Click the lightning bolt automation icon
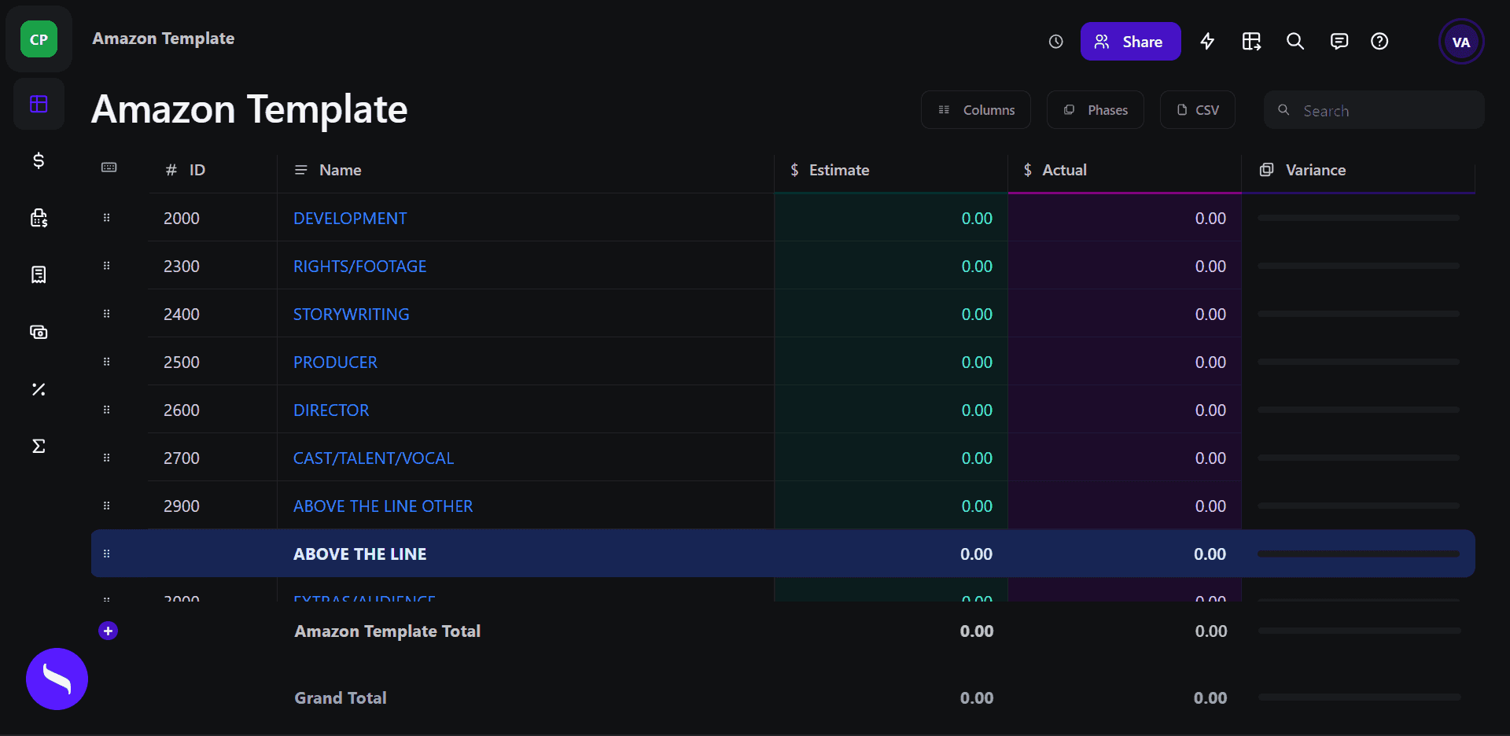Screen dimensions: 1510x736 1207,42
